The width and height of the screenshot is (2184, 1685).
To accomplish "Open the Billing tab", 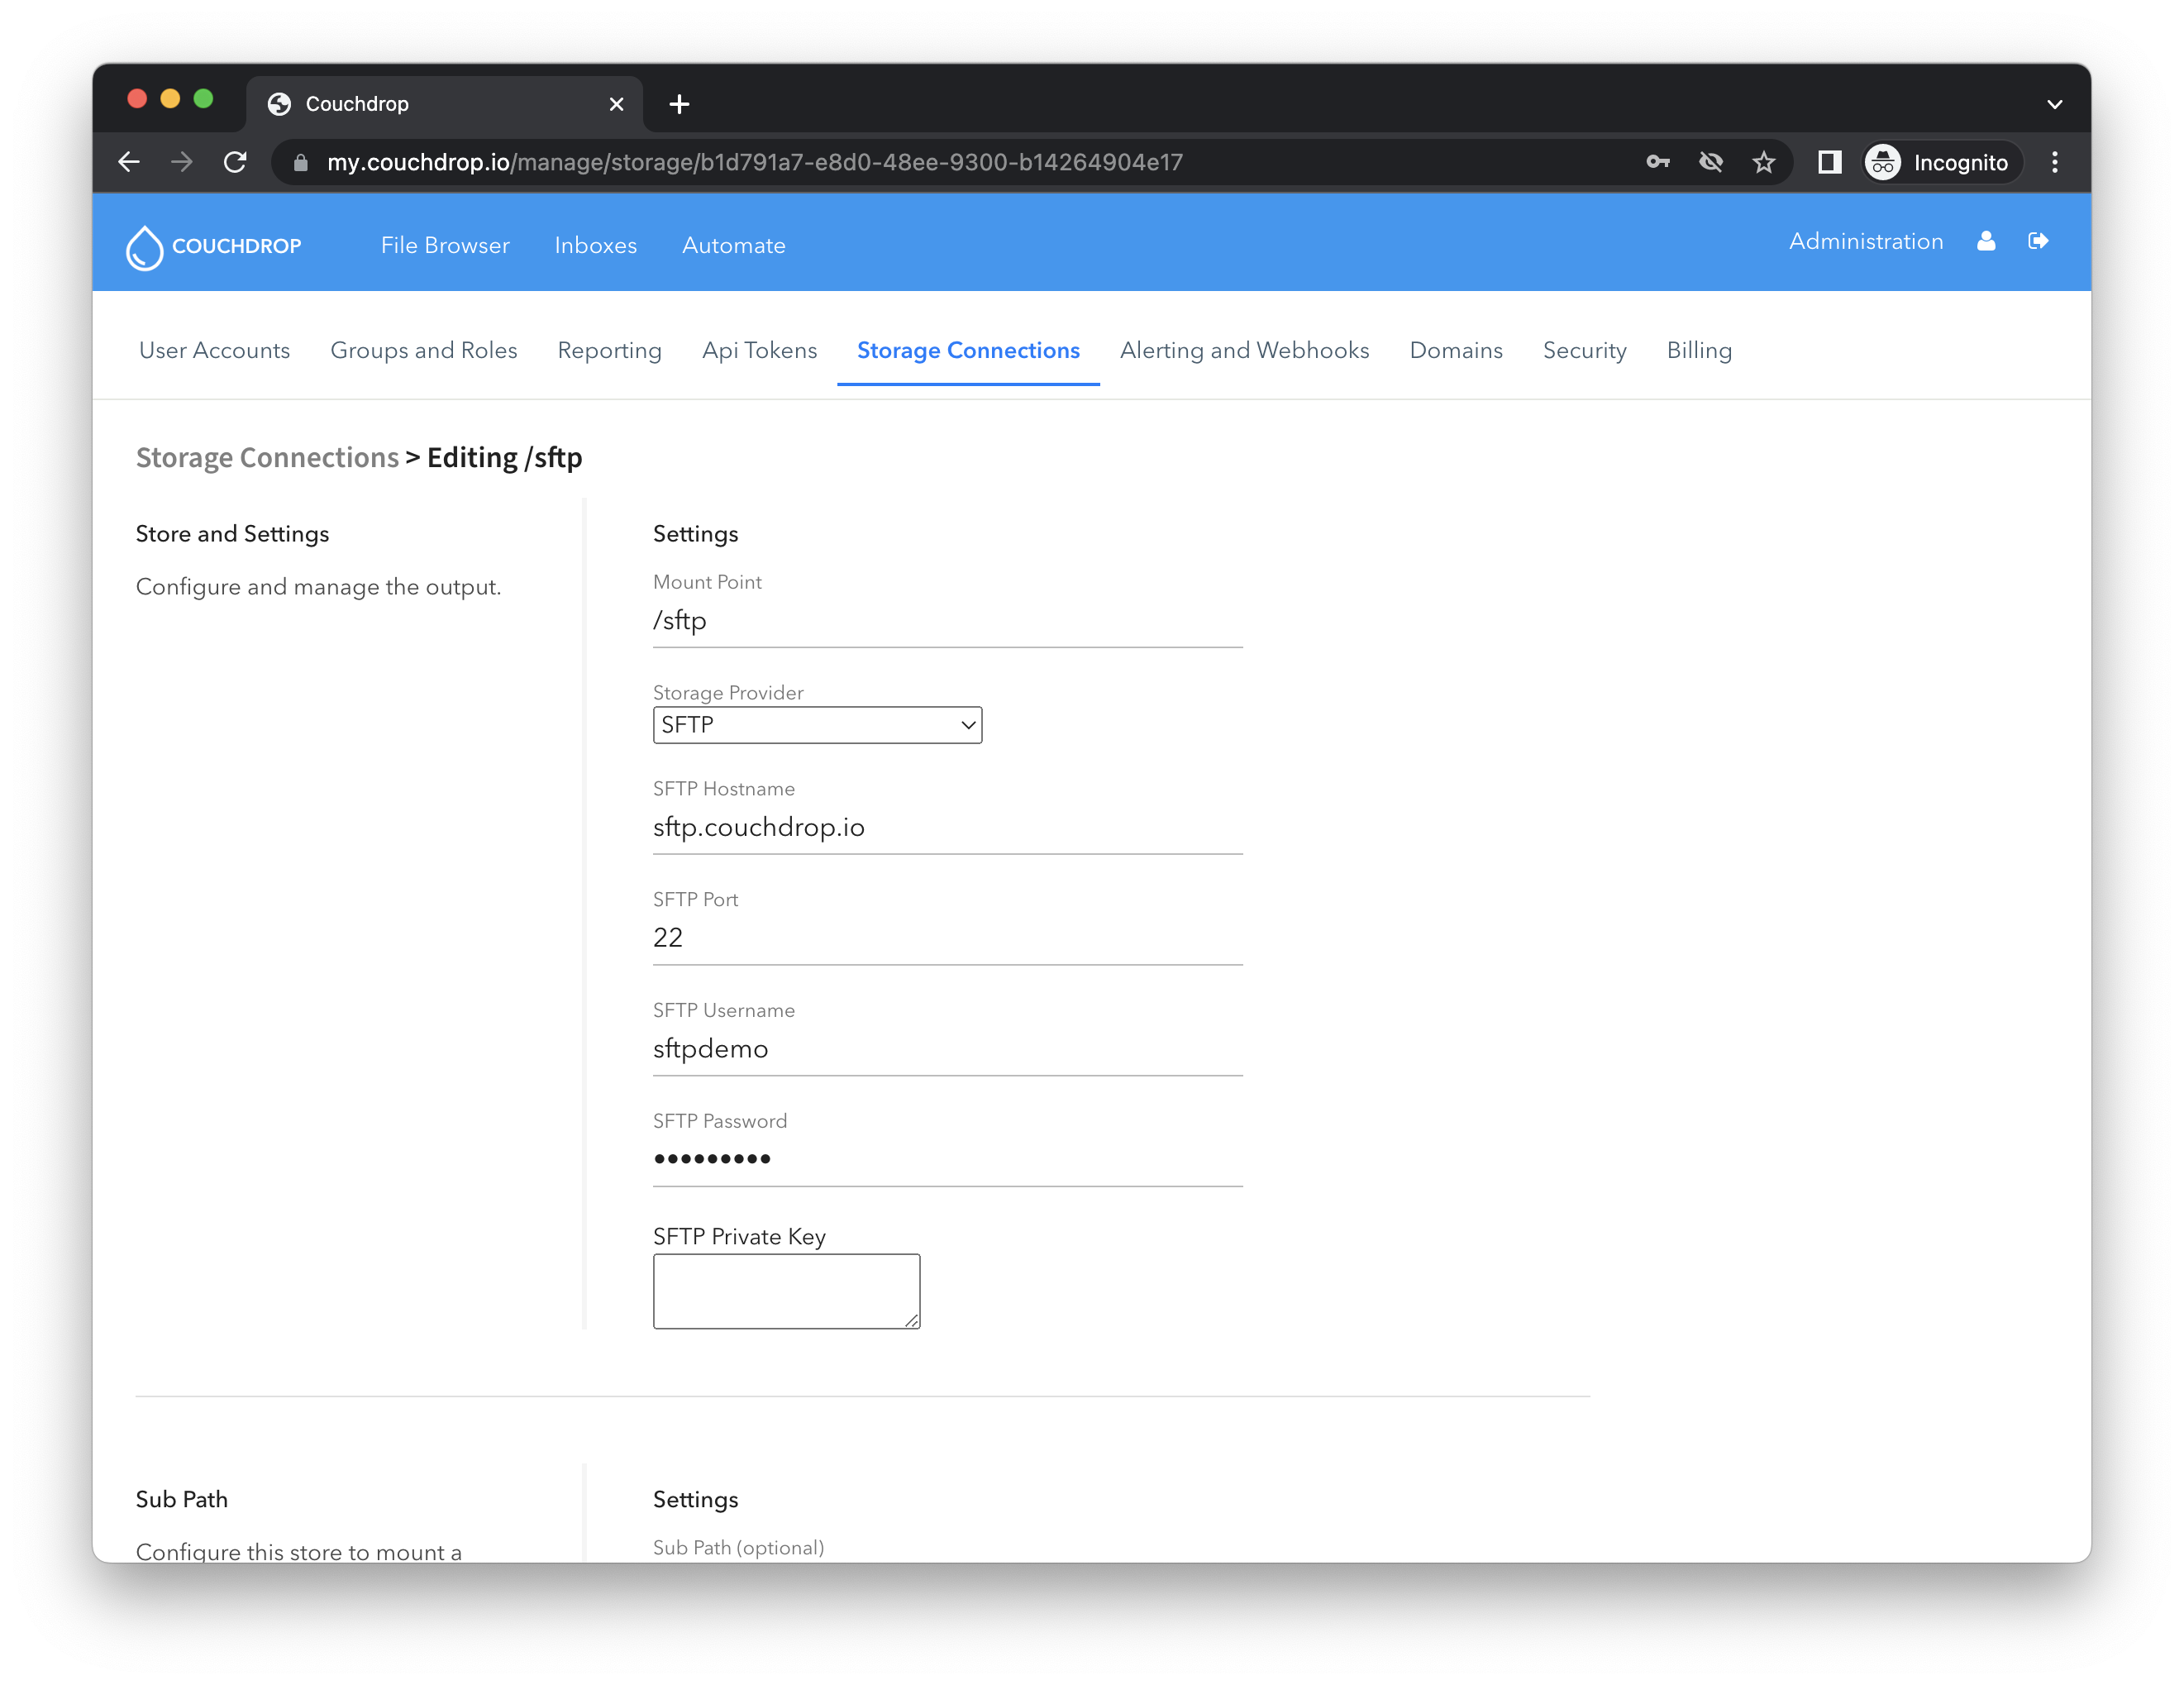I will point(1698,350).
